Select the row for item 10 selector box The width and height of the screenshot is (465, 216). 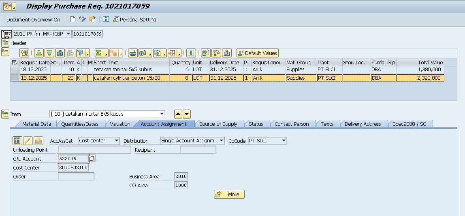click(x=15, y=70)
